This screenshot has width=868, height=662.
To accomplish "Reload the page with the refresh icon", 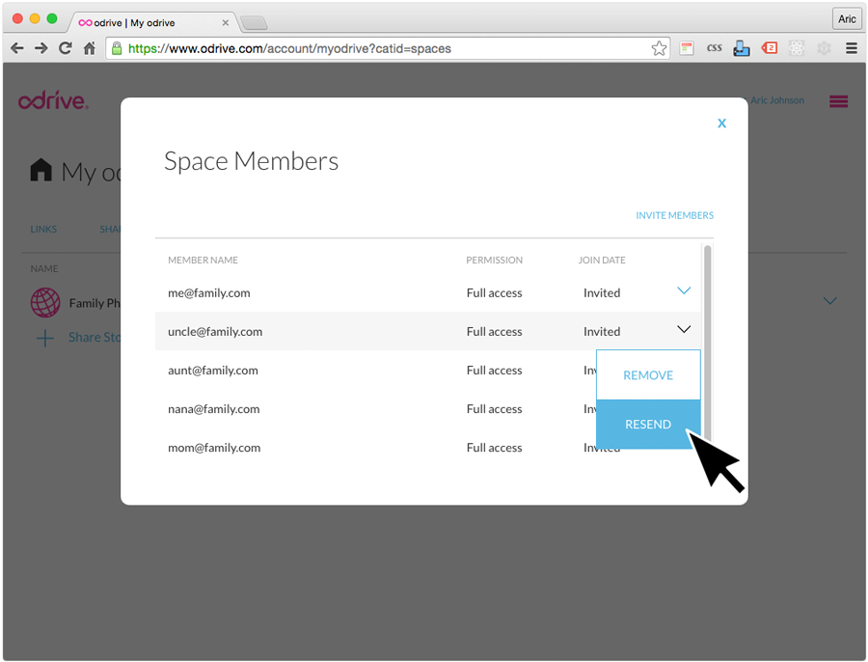I will pos(66,48).
